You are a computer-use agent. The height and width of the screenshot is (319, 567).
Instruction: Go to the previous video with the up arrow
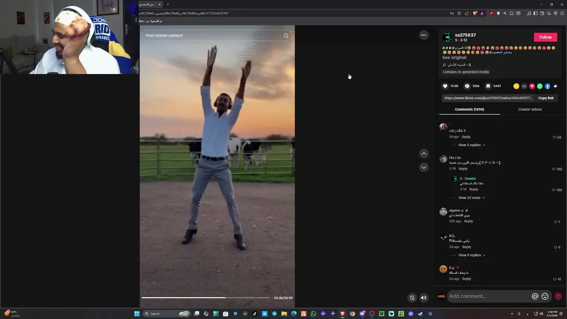[x=424, y=154]
